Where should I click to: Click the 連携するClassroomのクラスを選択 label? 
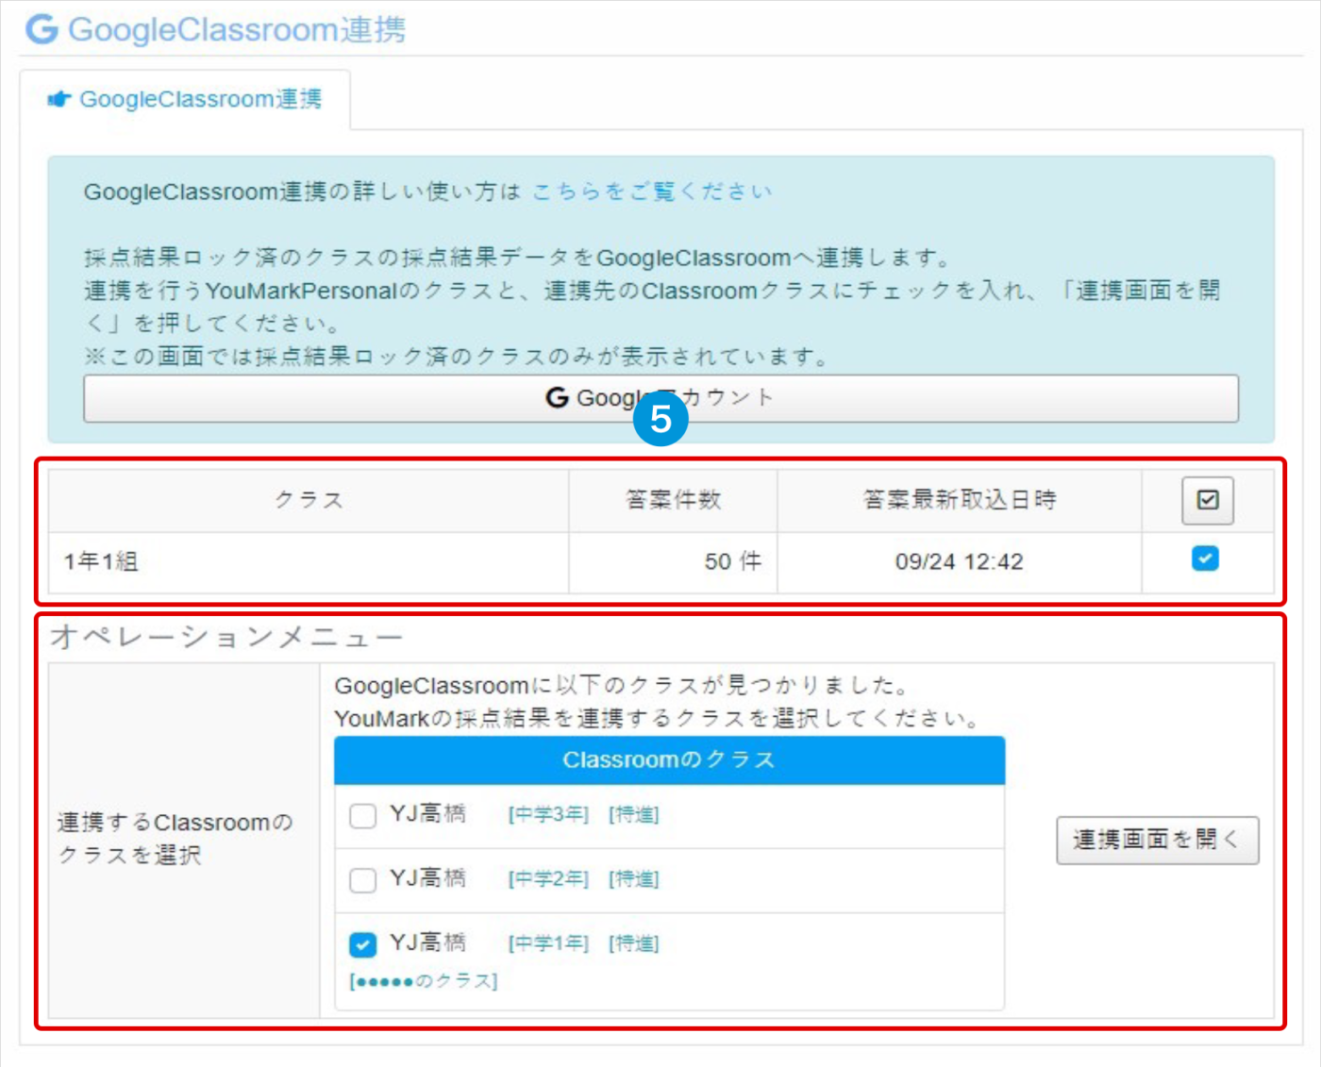pyautogui.click(x=175, y=839)
